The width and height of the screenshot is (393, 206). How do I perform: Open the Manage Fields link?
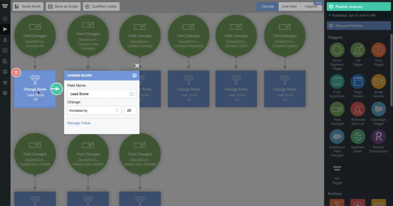pyautogui.click(x=79, y=123)
